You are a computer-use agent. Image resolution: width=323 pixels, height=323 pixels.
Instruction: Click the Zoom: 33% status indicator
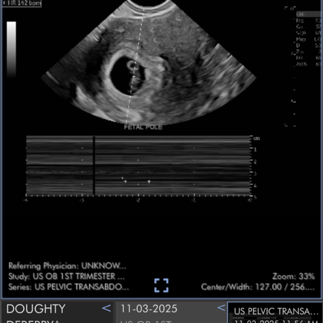(294, 277)
